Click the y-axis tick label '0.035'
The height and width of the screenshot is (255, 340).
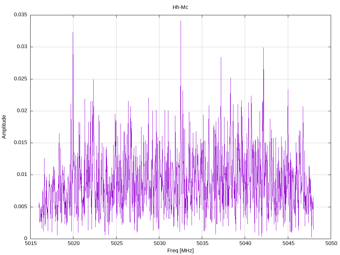21,15
